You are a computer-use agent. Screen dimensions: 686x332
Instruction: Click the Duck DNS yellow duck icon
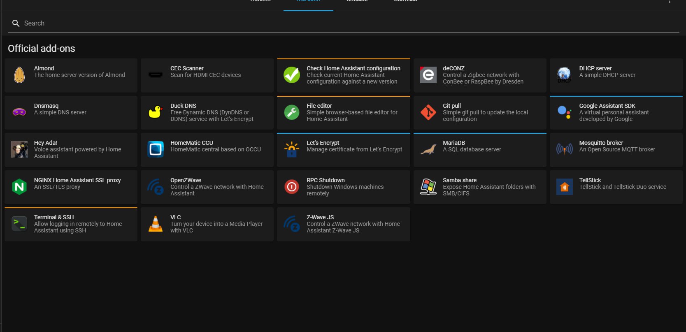tap(156, 112)
